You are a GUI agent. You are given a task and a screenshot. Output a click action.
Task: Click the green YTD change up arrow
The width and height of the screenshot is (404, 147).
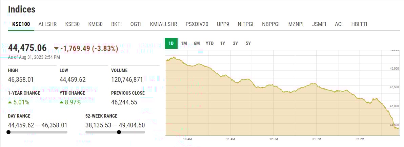coord(62,102)
